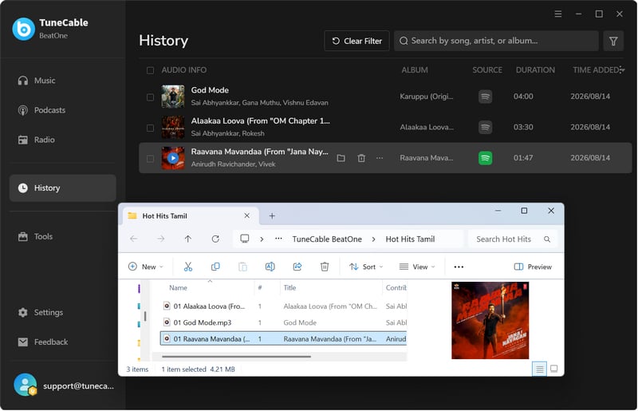Open the View dropdown
The height and width of the screenshot is (411, 638).
(x=417, y=267)
